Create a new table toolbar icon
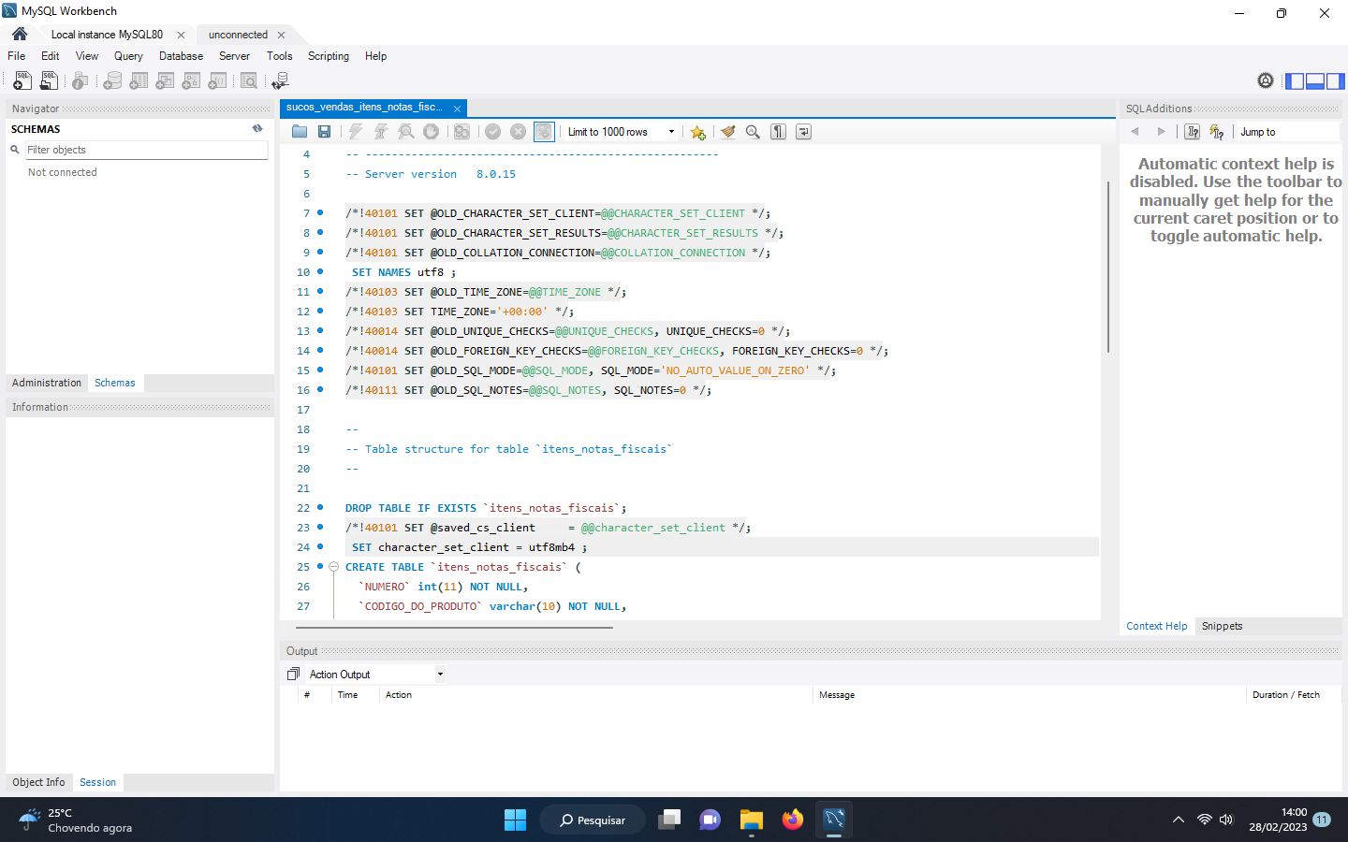 click(x=139, y=81)
